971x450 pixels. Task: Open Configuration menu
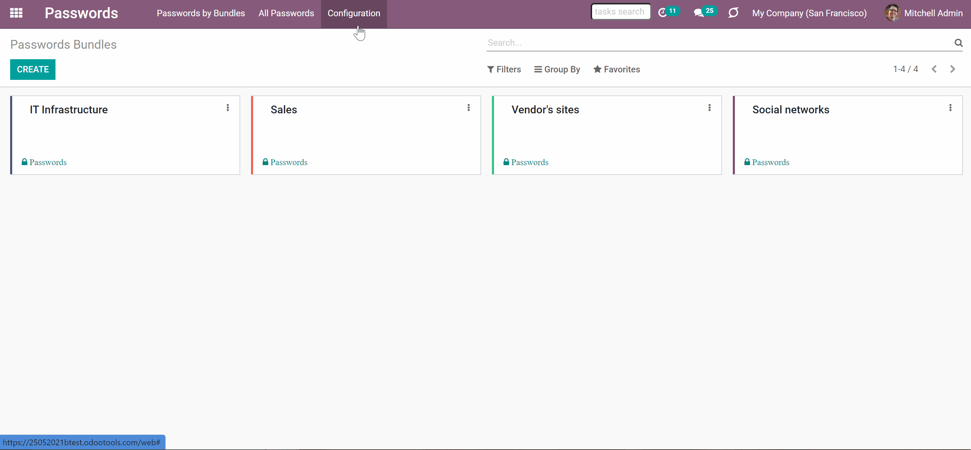pos(354,13)
